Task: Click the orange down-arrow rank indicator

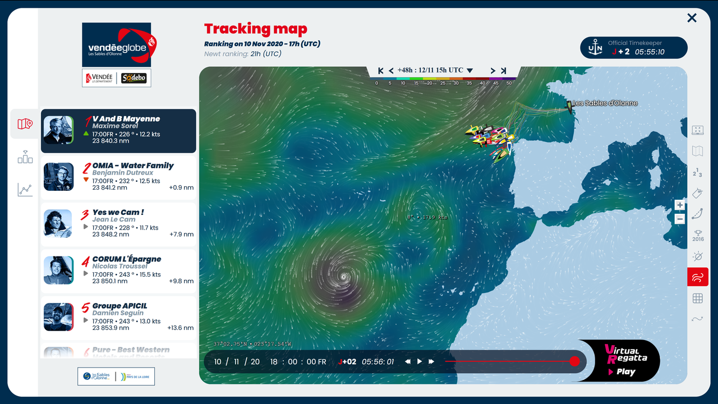Action: (86, 180)
